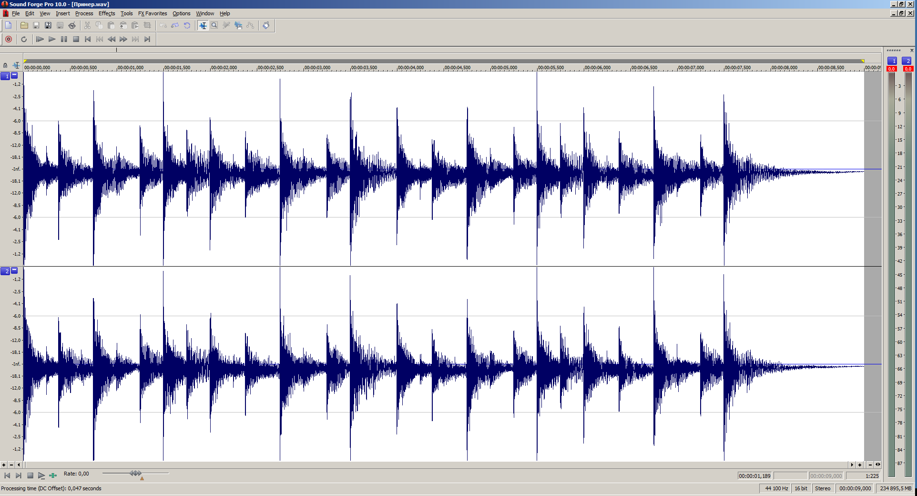Trim audio using the Trim/Crop icon
The image size is (917, 496).
coord(147,25)
